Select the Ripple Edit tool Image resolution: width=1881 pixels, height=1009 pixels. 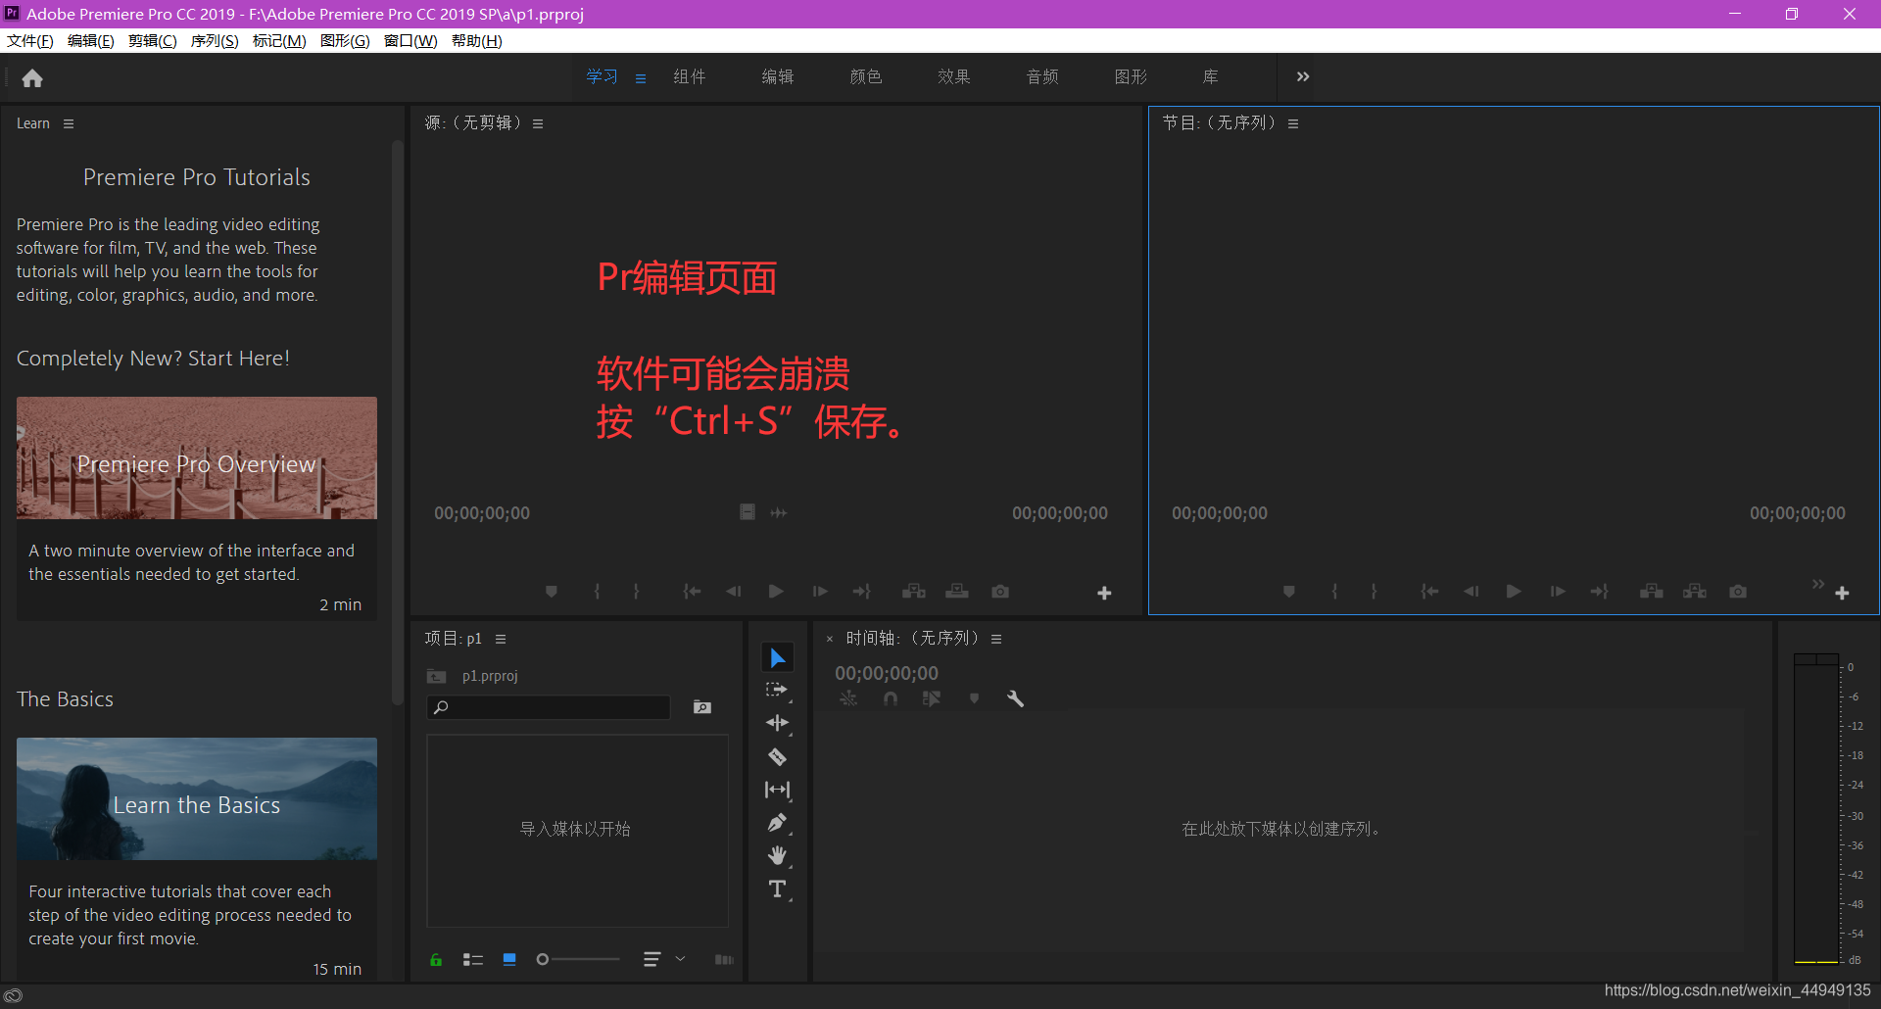[x=777, y=723]
